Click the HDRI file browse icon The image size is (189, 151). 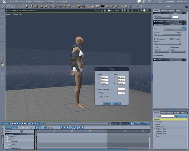184,29
